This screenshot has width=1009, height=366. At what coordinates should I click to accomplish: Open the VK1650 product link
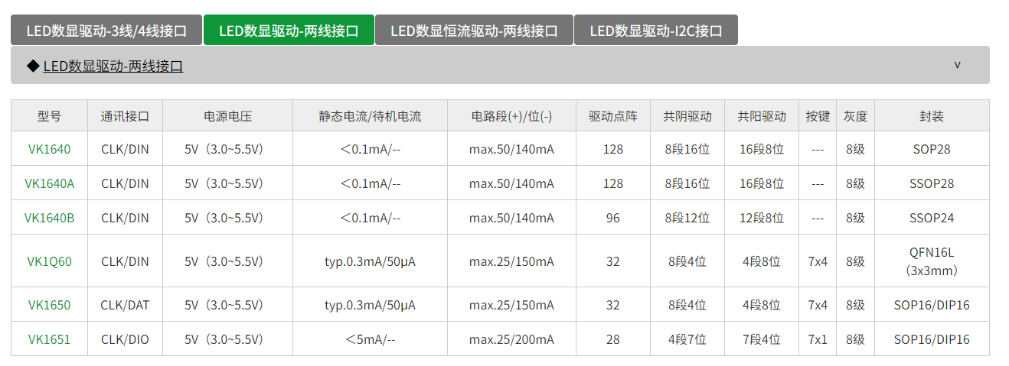tap(49, 305)
